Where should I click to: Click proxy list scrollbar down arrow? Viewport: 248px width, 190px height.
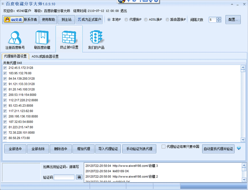click(243, 140)
